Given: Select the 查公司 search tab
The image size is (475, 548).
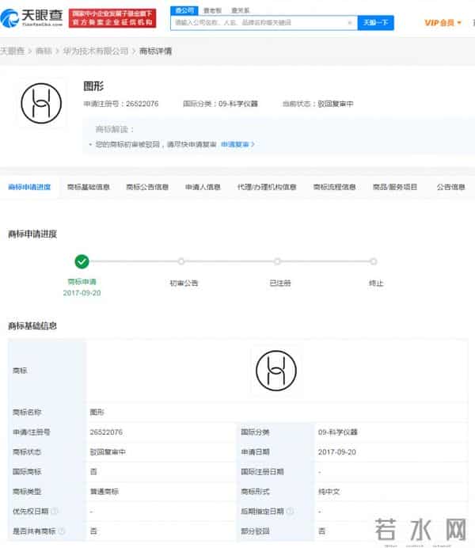Looking at the screenshot, I should 184,10.
